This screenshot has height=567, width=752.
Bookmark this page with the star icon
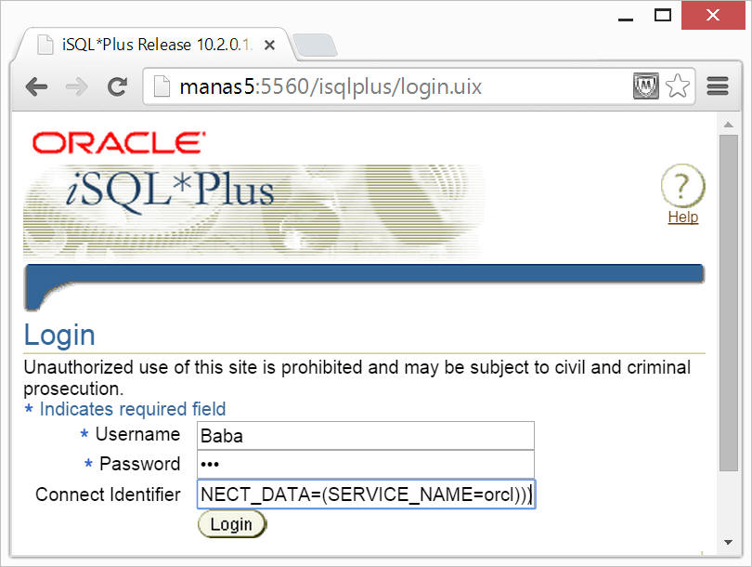point(678,87)
